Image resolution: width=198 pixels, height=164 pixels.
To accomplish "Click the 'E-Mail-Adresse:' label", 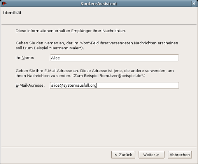I will tap(30, 85).
